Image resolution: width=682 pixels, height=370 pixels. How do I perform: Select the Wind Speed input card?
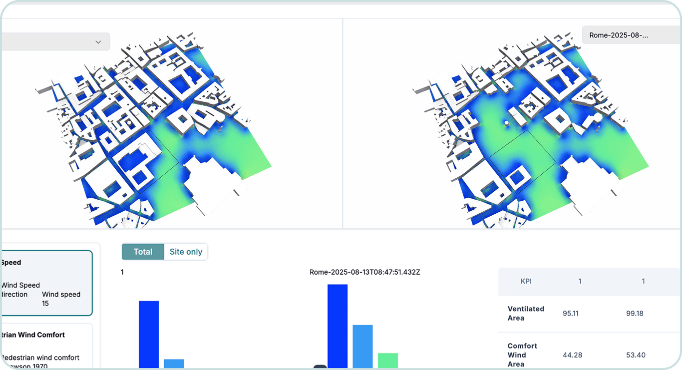(45, 282)
